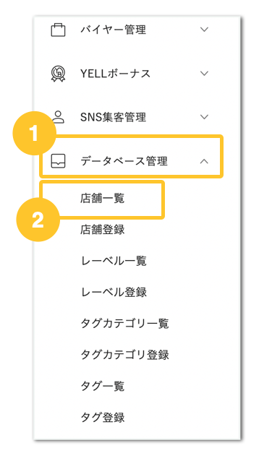Click the person icon beside SNS集客管理
Viewport: 272px width, 458px height.
(59, 117)
